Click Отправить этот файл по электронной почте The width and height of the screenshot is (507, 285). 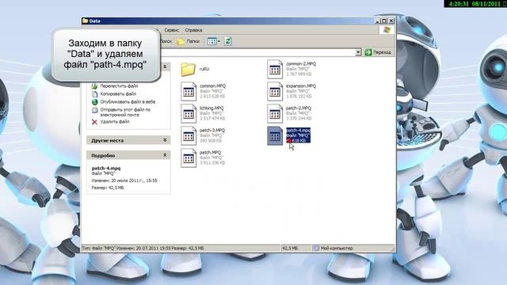click(125, 112)
